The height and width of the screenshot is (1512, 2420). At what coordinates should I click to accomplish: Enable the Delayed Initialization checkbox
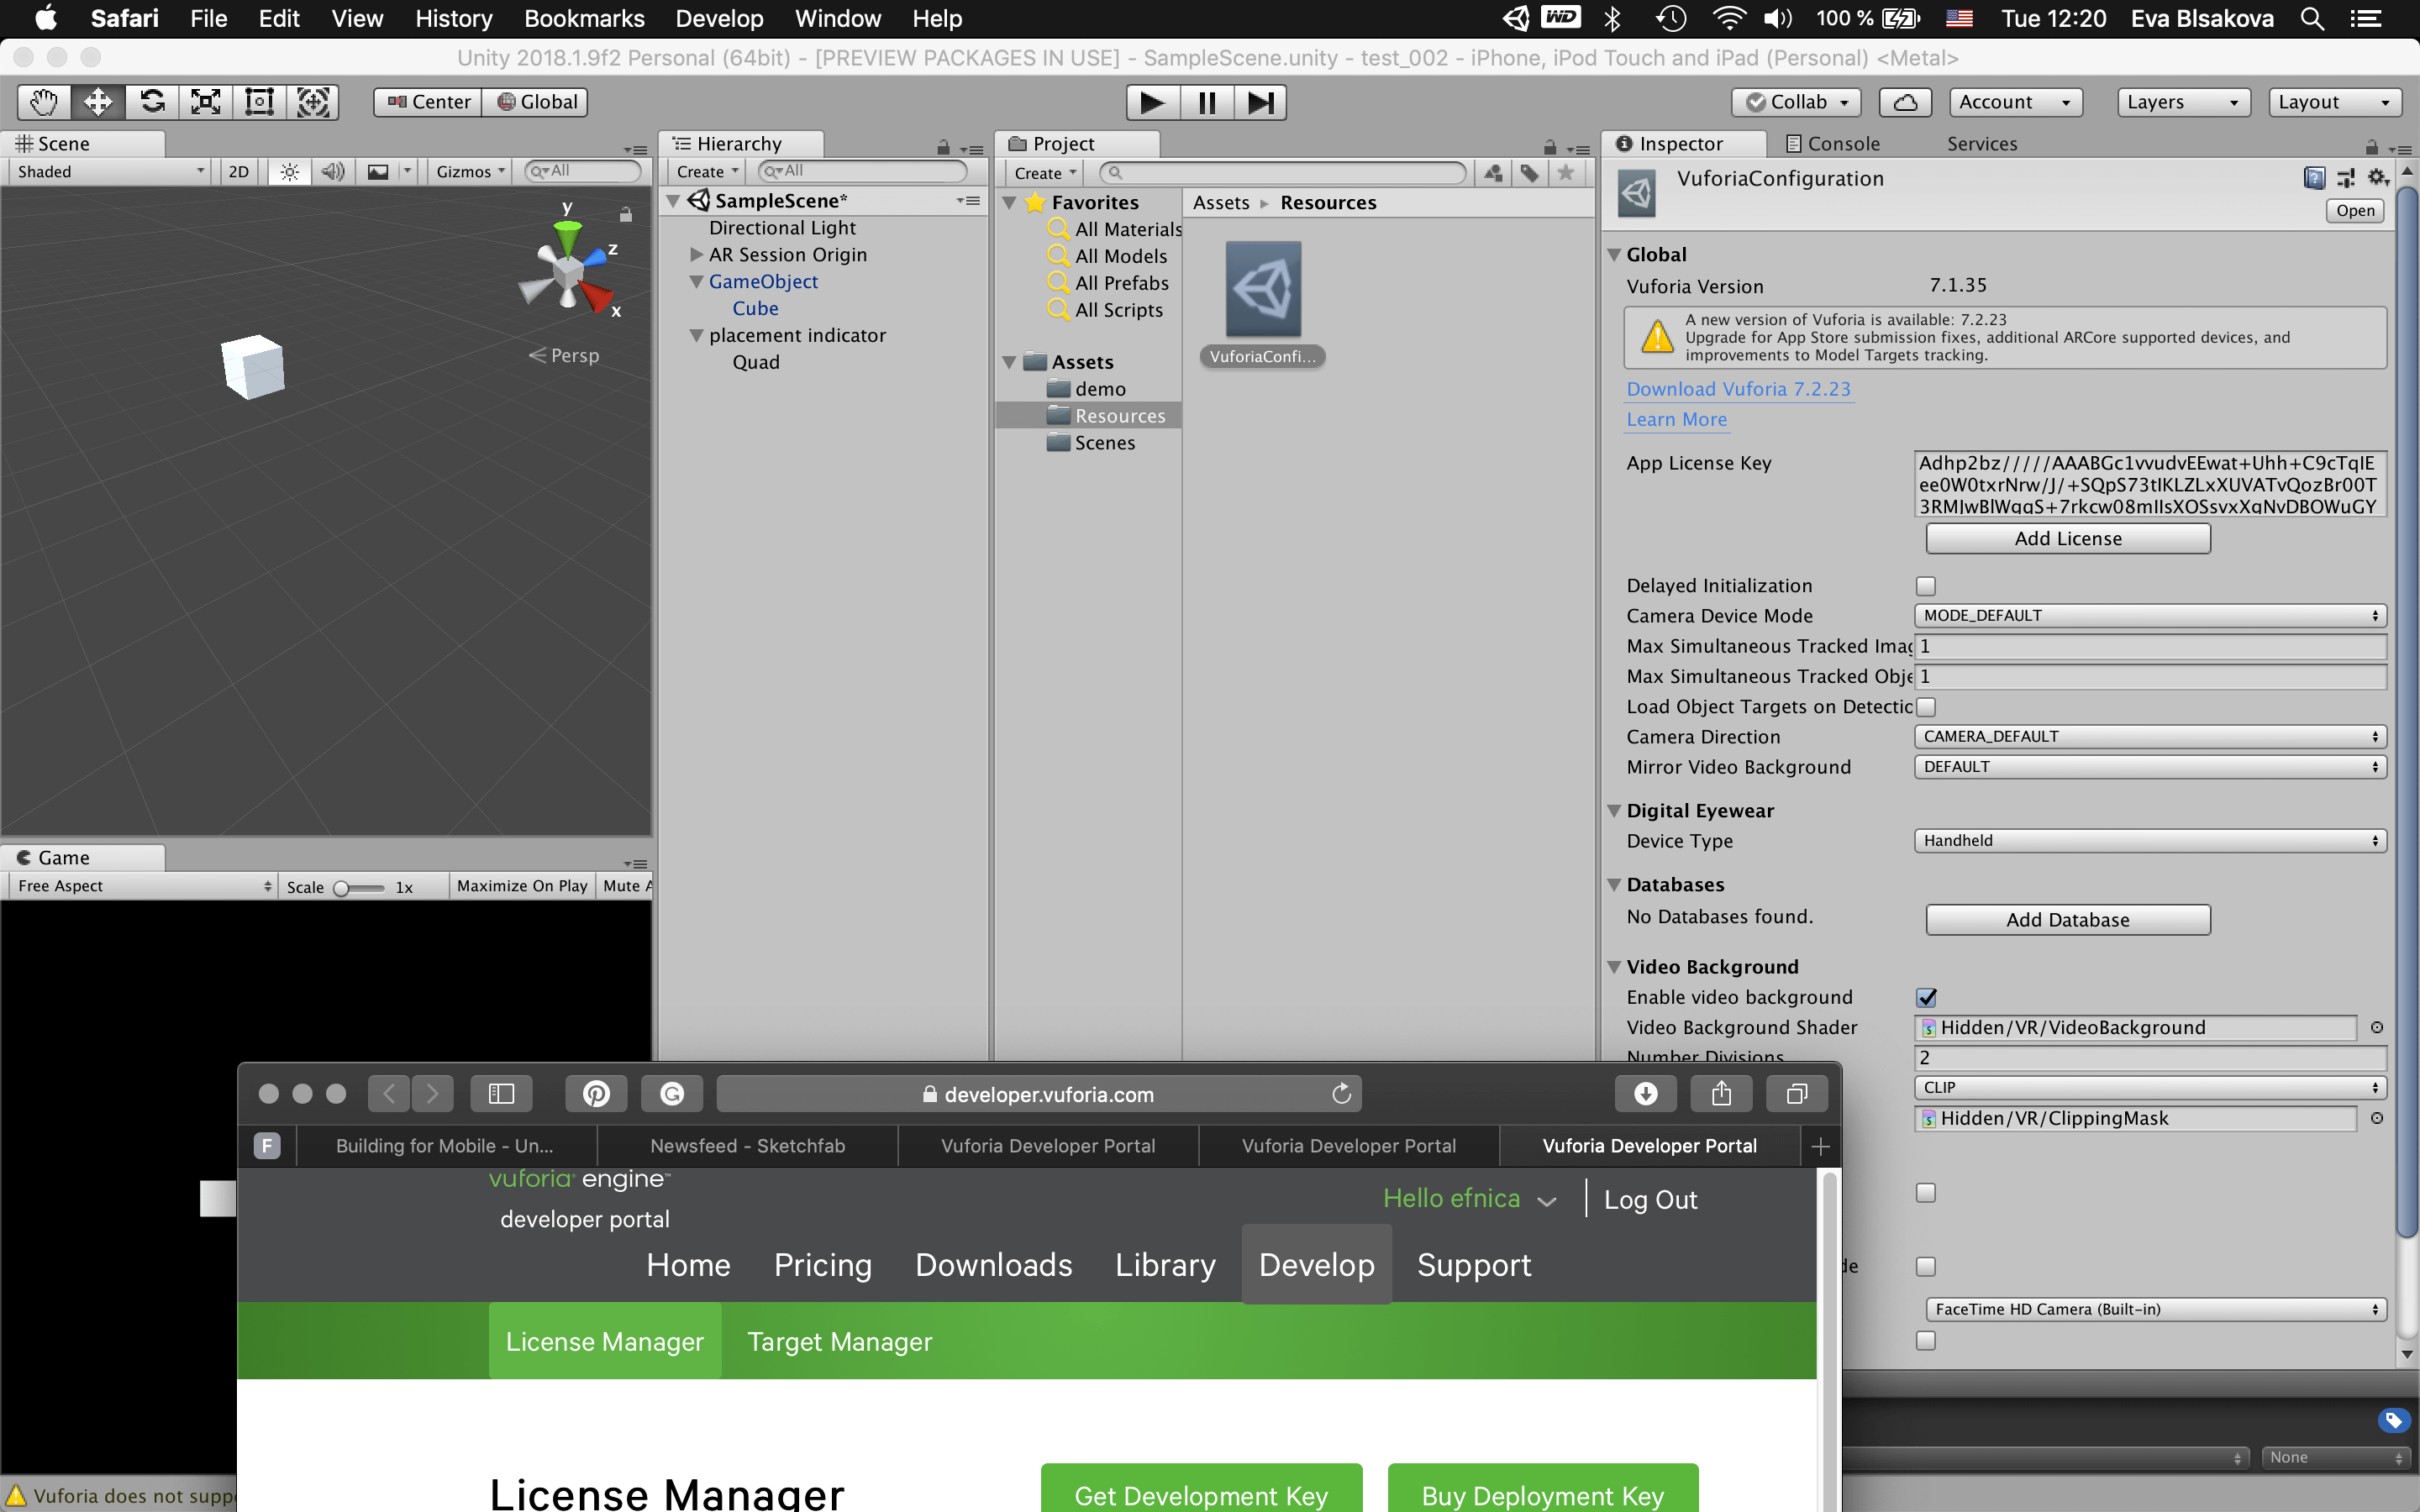(x=1926, y=586)
